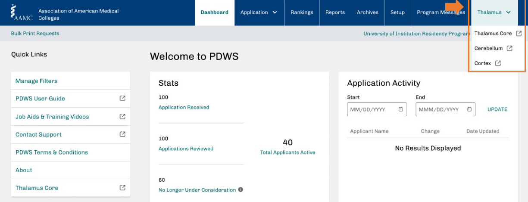
Task: Open calendar picker icon in End date field
Action: (x=469, y=109)
